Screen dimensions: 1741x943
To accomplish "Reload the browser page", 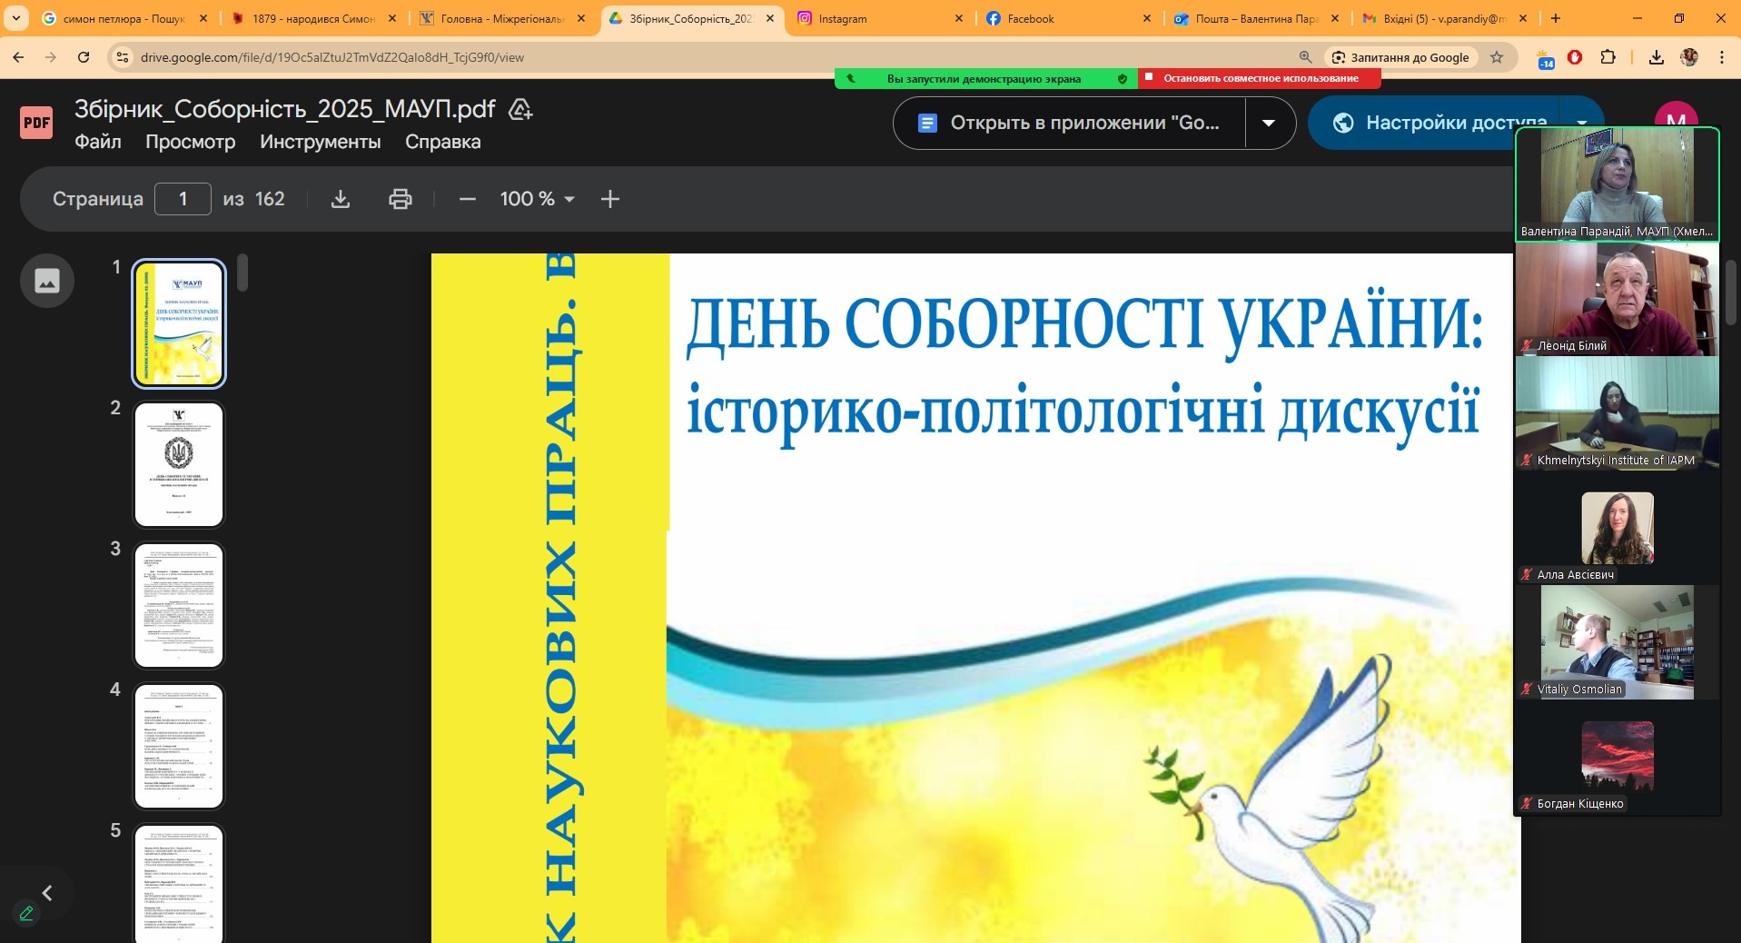I will (84, 57).
